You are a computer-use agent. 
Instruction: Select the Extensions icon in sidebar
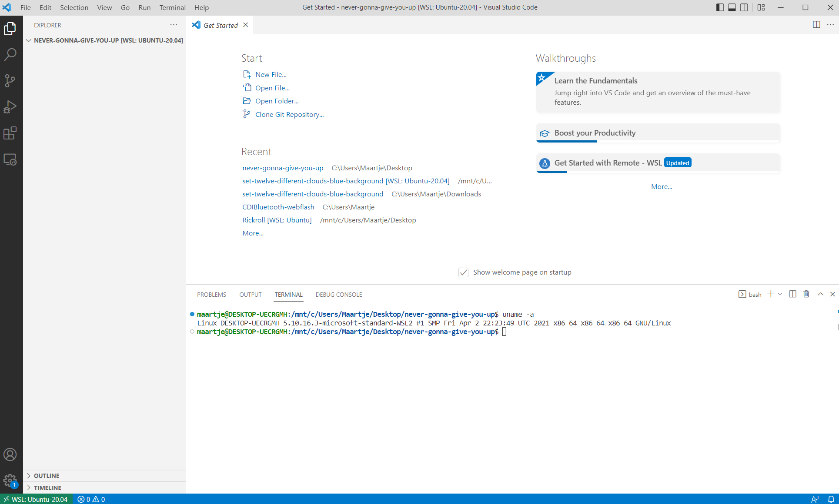11,132
